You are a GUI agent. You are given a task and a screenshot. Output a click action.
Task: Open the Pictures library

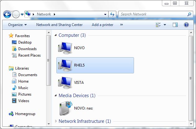click(25, 94)
